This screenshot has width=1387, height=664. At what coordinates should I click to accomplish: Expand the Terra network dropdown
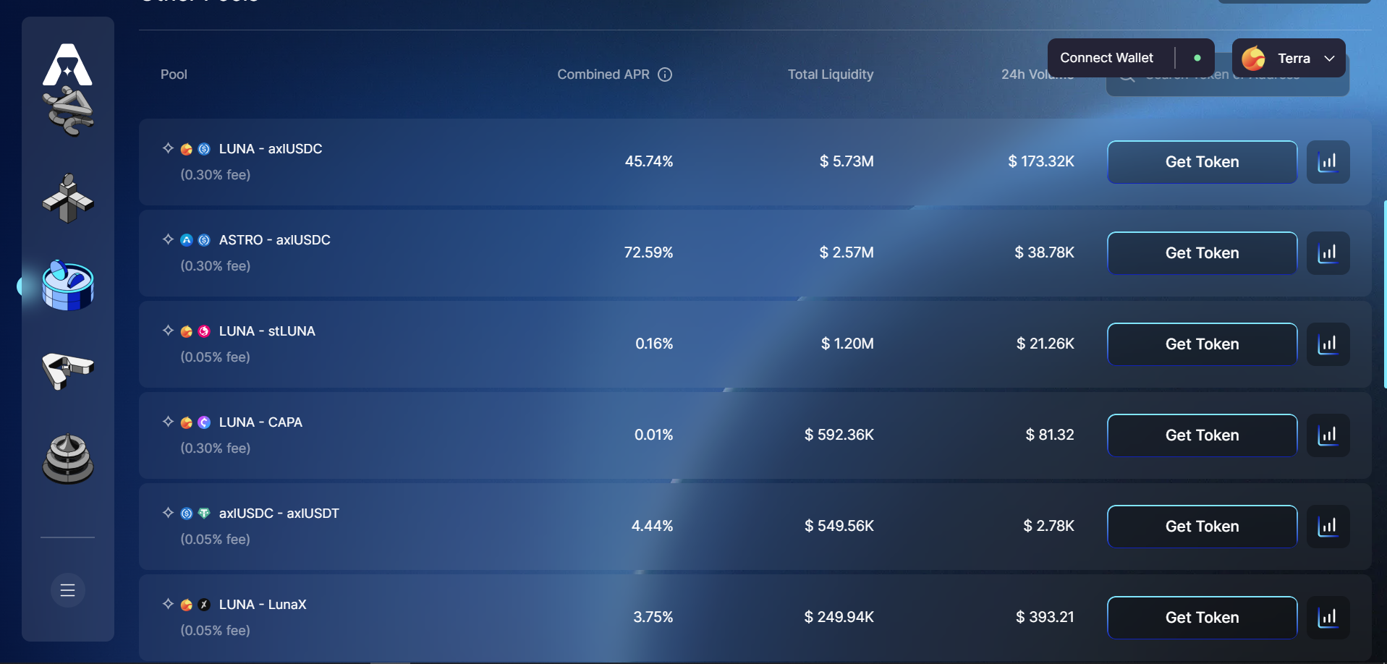coord(1289,58)
